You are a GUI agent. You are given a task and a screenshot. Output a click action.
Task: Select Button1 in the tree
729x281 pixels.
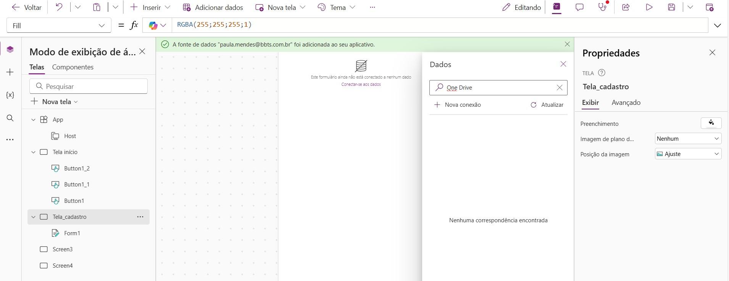click(x=74, y=201)
